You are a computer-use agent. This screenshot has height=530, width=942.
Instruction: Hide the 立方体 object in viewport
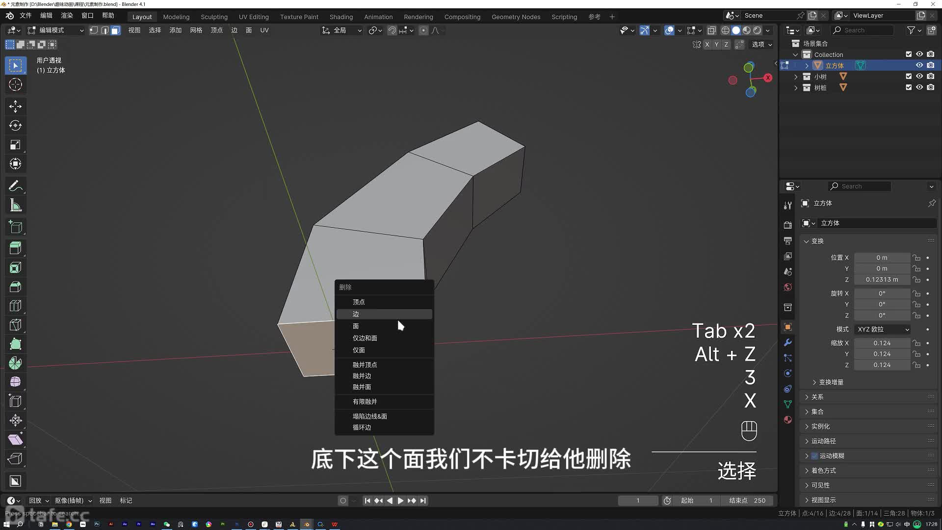tap(919, 65)
